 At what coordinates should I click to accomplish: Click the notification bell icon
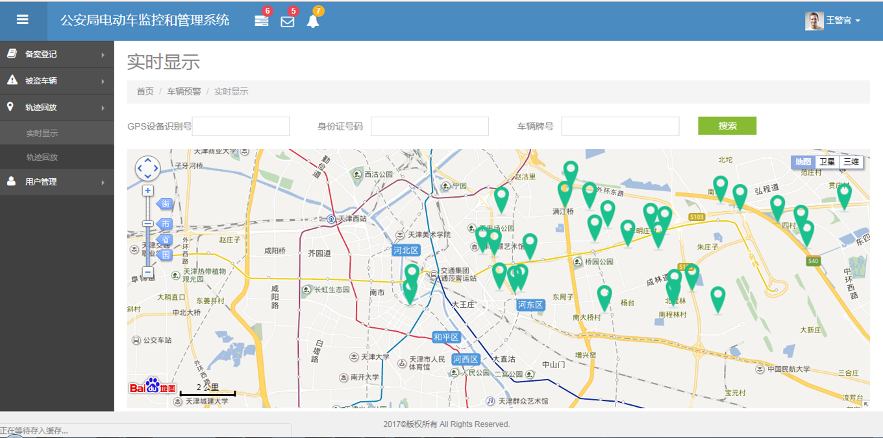pos(313,21)
